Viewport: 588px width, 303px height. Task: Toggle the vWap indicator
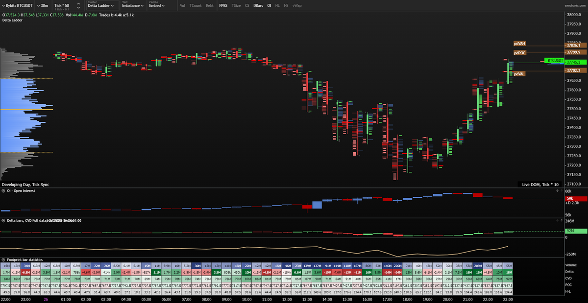(297, 6)
